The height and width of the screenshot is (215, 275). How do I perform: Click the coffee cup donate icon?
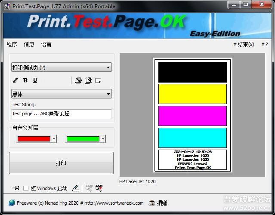[152, 203]
